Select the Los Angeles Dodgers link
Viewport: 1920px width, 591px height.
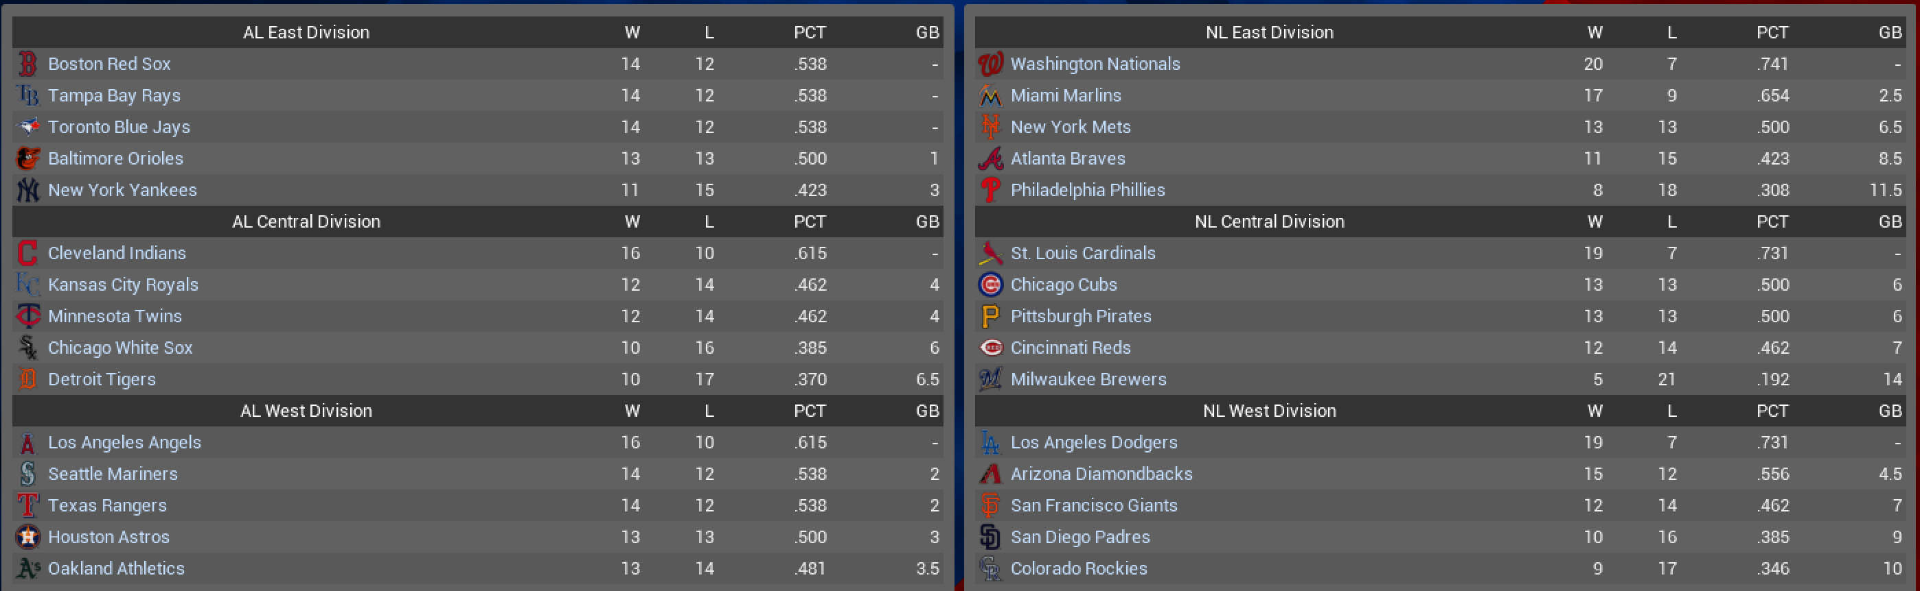1093,442
